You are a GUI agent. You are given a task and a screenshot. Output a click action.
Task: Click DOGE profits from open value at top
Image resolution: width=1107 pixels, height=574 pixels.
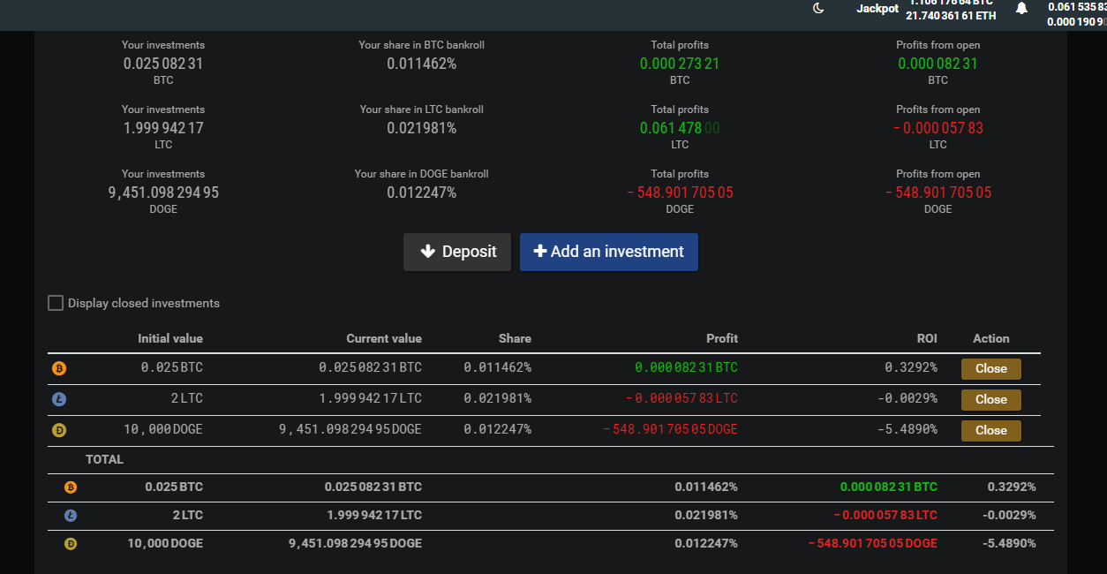click(938, 193)
